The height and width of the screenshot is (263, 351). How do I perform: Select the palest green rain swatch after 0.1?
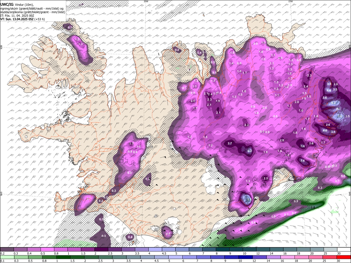[x=7, y=257]
